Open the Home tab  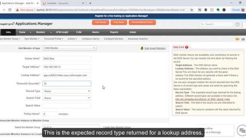(x=22, y=32)
